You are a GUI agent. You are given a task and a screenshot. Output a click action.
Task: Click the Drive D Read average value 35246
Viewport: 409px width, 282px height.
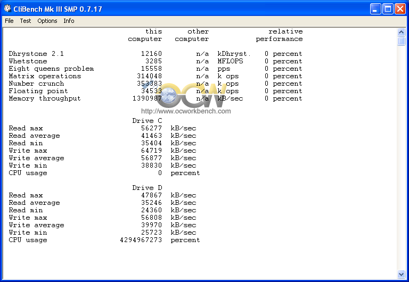(151, 203)
